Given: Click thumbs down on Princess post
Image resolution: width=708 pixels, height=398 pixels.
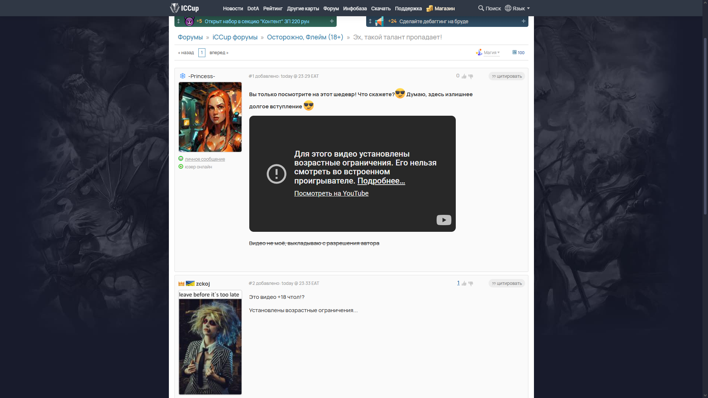Looking at the screenshot, I should (471, 76).
